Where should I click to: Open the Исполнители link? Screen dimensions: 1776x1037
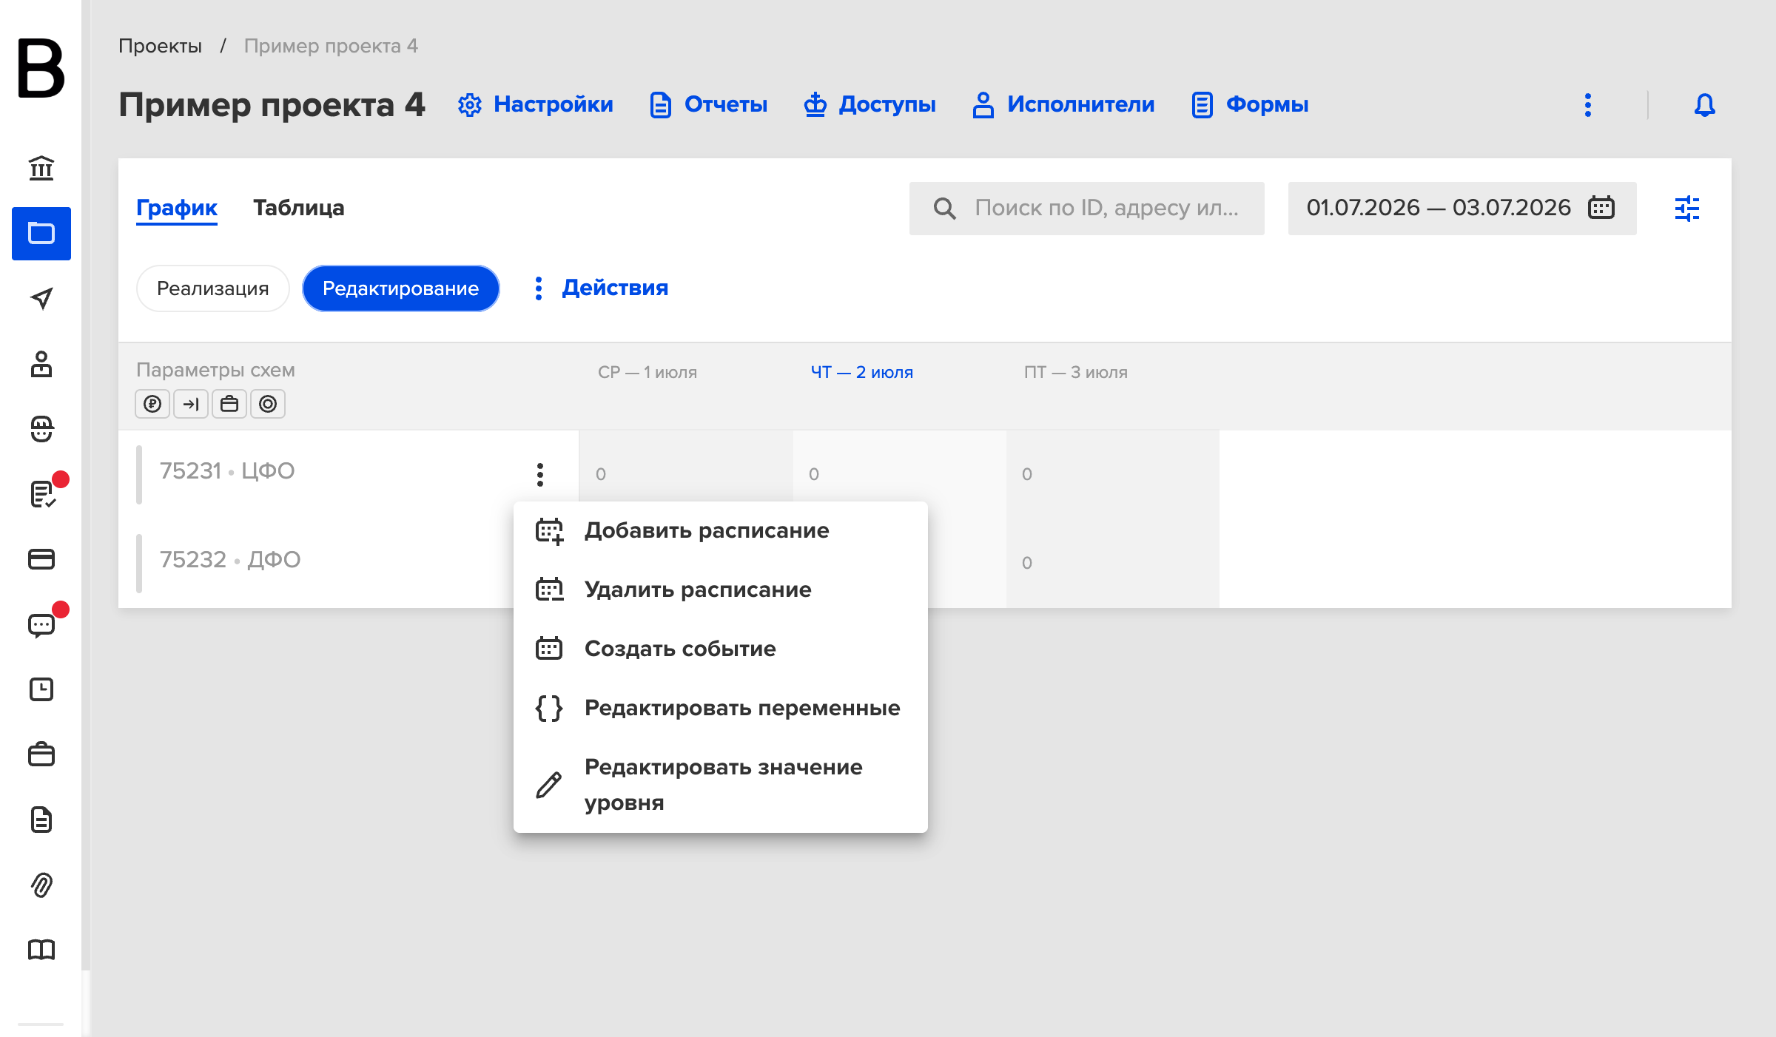click(1063, 104)
